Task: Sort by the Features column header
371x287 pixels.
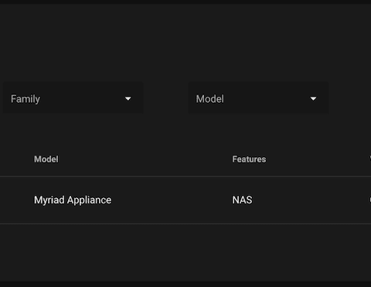Action: tap(249, 159)
